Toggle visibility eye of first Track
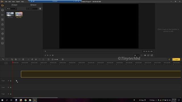 click(x=9, y=81)
